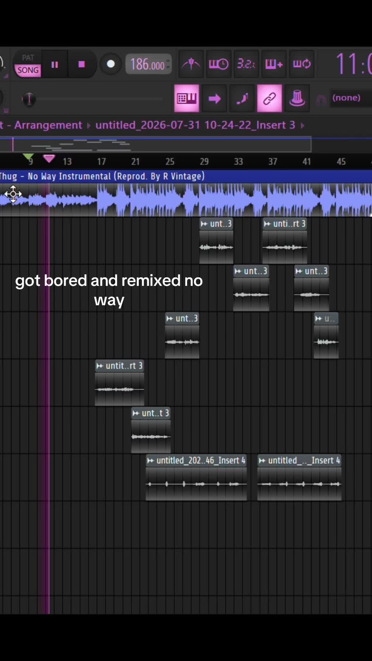Toggle note/clip grouping link icon
Image resolution: width=372 pixels, height=661 pixels.
pos(270,98)
